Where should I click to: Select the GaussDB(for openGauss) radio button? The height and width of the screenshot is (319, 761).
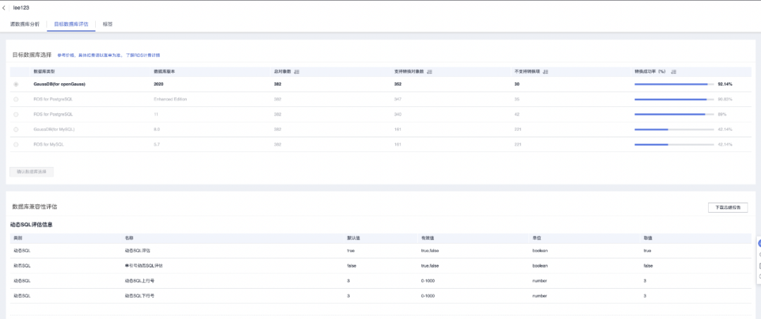(16, 85)
